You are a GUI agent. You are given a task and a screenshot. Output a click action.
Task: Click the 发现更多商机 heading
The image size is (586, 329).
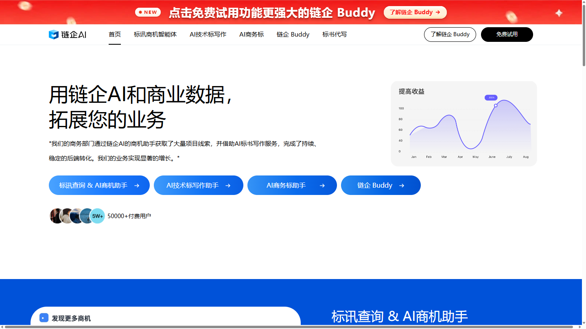click(71, 318)
